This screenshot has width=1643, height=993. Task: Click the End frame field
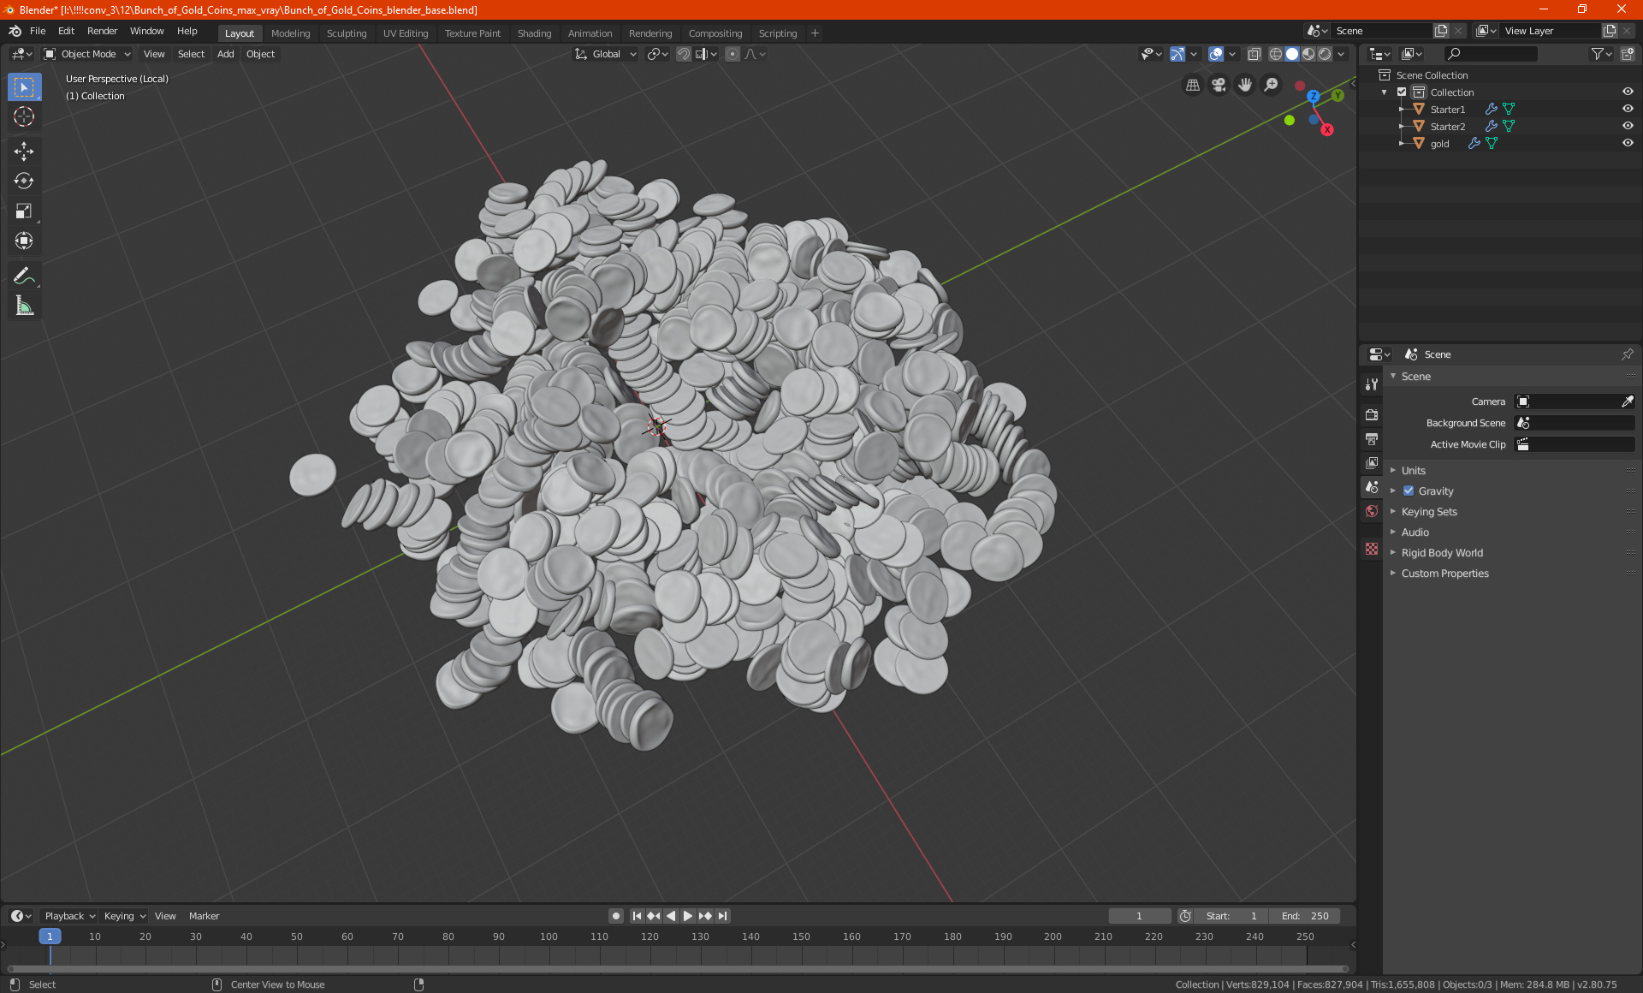1305,916
